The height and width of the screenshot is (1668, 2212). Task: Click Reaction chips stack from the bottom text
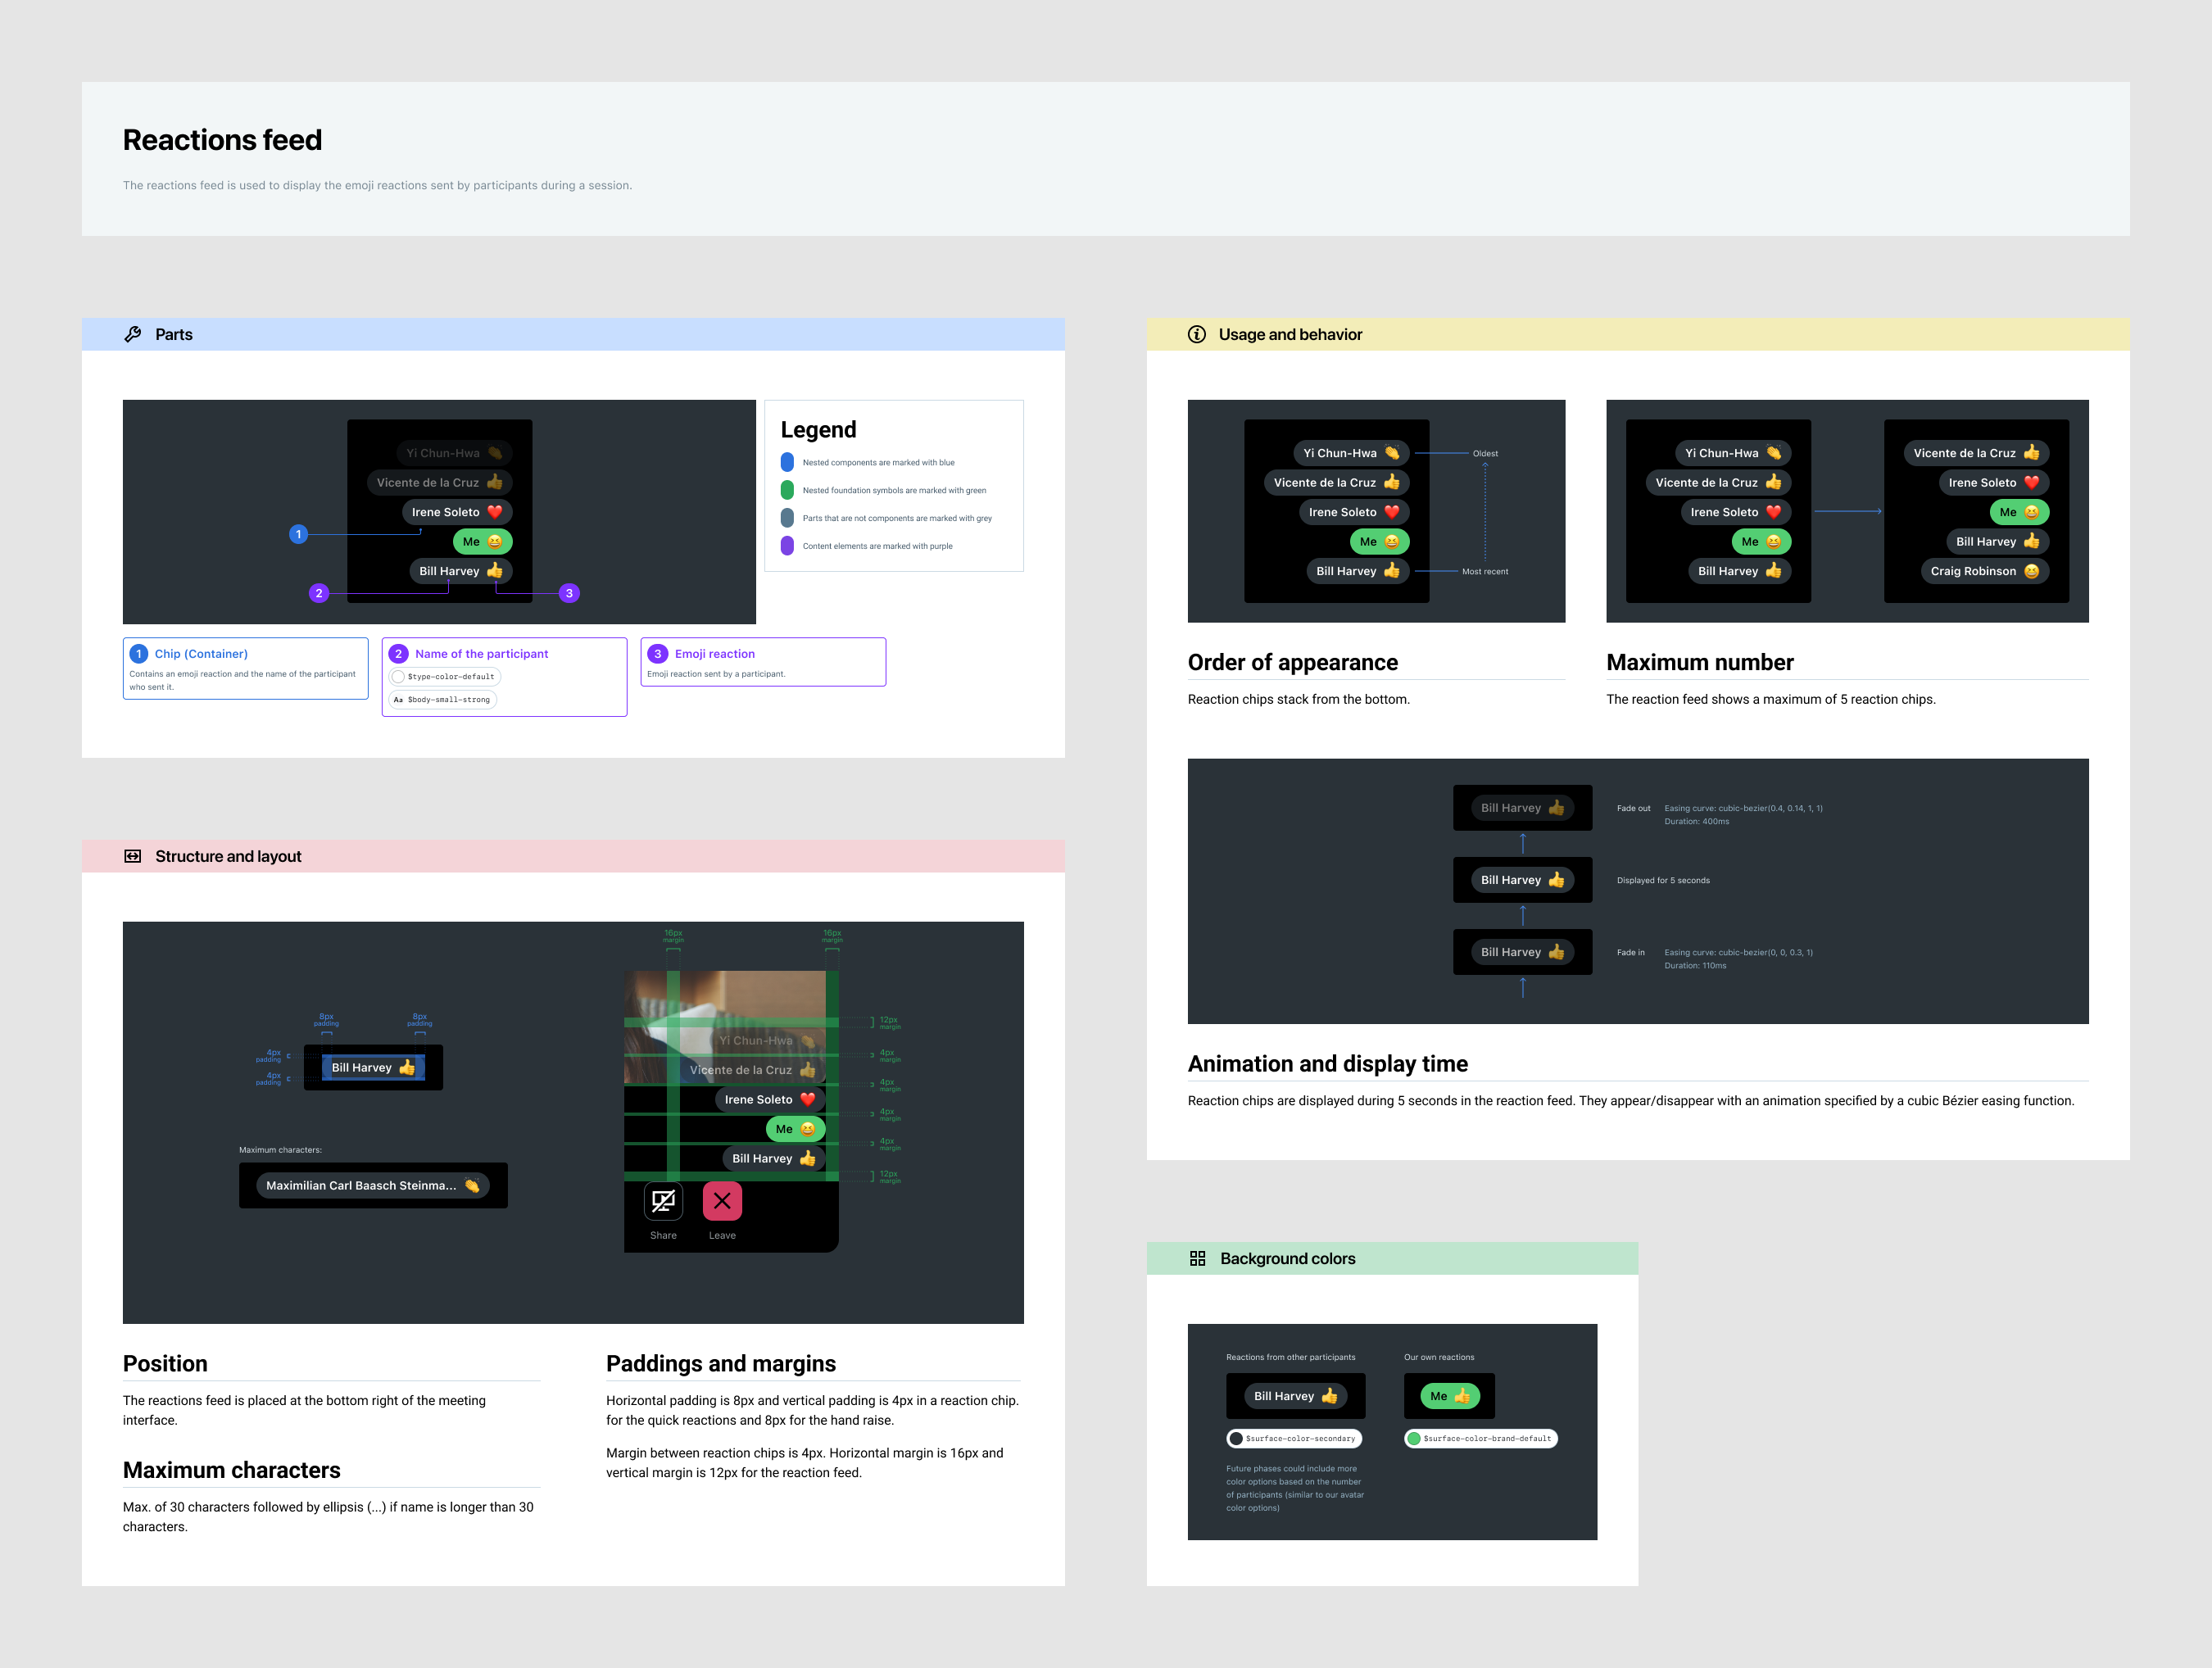point(1298,699)
